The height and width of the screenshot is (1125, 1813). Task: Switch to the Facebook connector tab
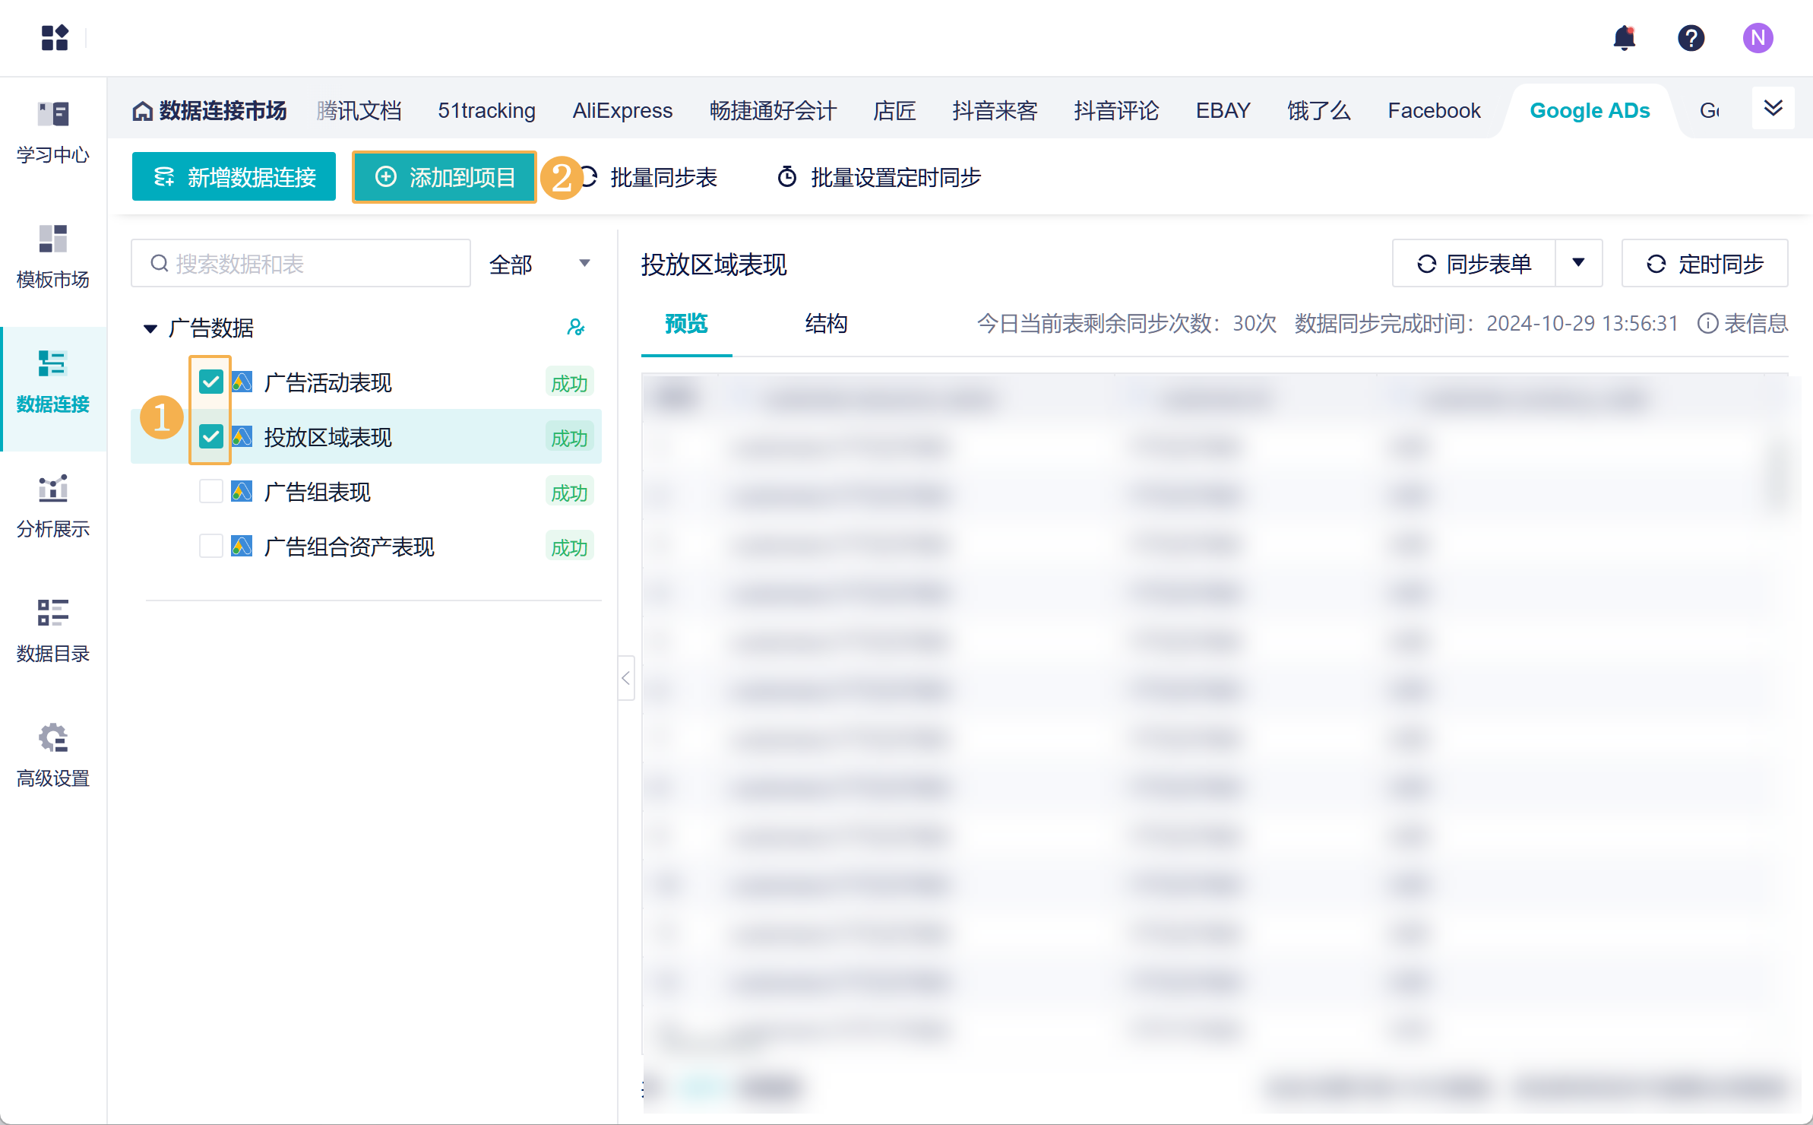(1434, 111)
